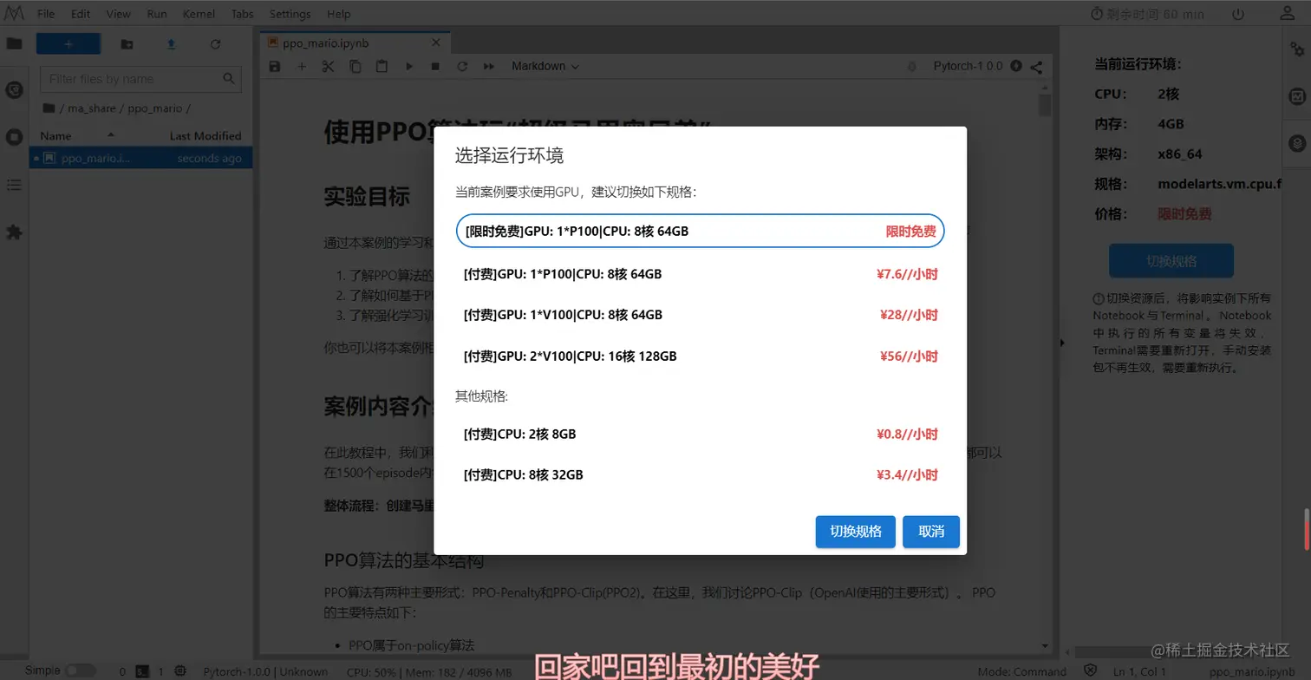
Task: Open the View menu
Action: click(118, 14)
